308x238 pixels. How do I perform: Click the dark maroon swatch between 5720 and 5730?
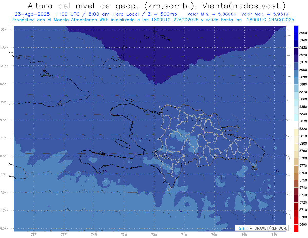pos(296,198)
